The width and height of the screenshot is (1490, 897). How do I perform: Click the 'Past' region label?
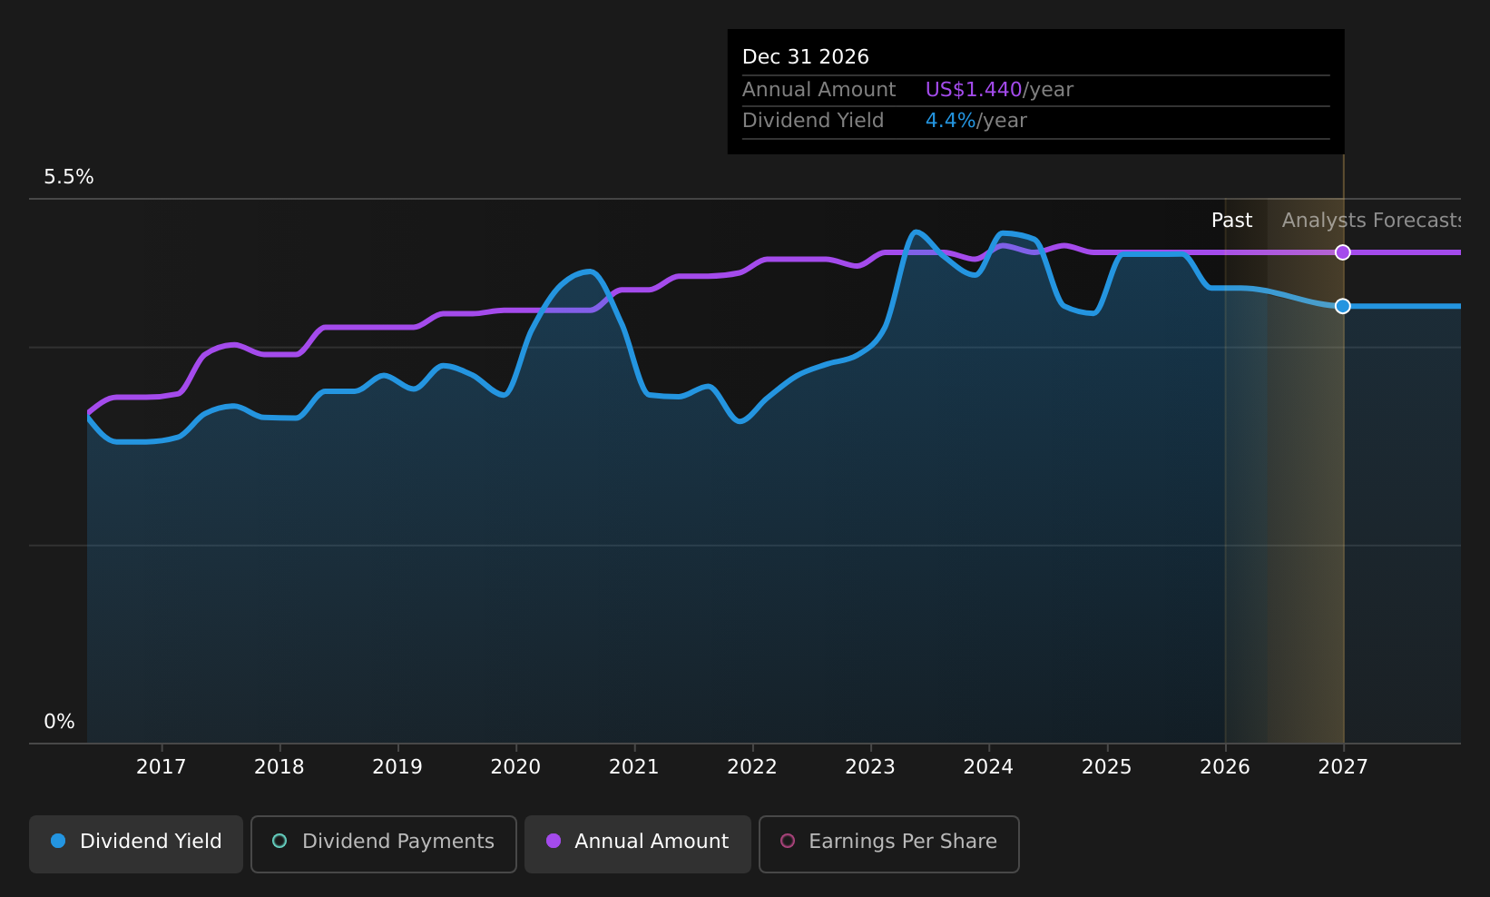point(1231,221)
